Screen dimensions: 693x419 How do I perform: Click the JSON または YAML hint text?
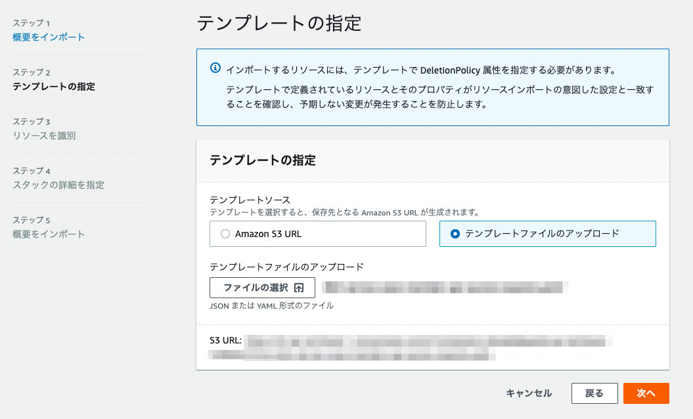[271, 305]
